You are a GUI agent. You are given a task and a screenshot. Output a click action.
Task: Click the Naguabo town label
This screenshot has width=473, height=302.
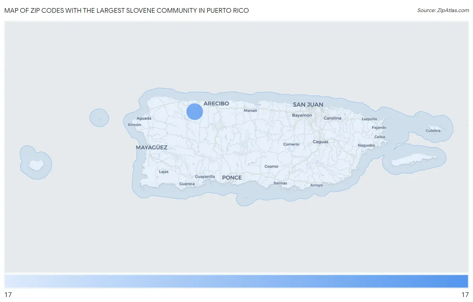click(366, 145)
